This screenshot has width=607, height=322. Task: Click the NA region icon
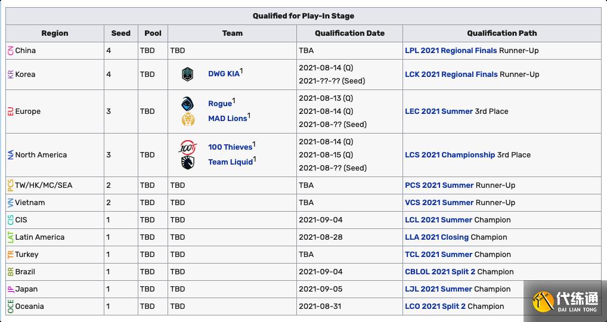(x=11, y=155)
